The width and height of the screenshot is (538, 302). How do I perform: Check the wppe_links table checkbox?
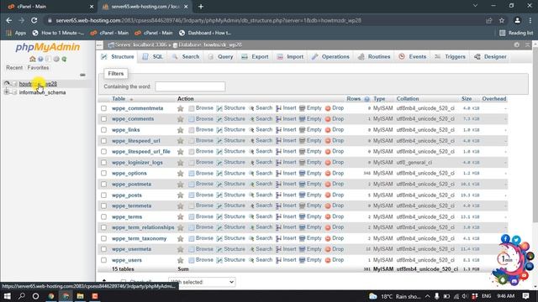pos(103,130)
